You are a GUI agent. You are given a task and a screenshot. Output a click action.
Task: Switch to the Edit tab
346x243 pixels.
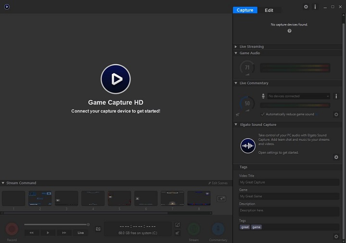click(x=269, y=10)
